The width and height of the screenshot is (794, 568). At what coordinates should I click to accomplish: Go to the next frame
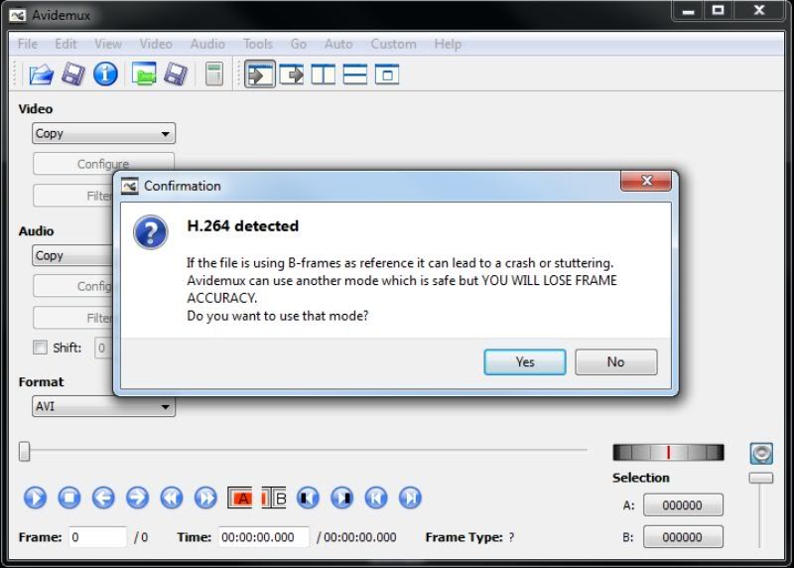[x=137, y=497]
